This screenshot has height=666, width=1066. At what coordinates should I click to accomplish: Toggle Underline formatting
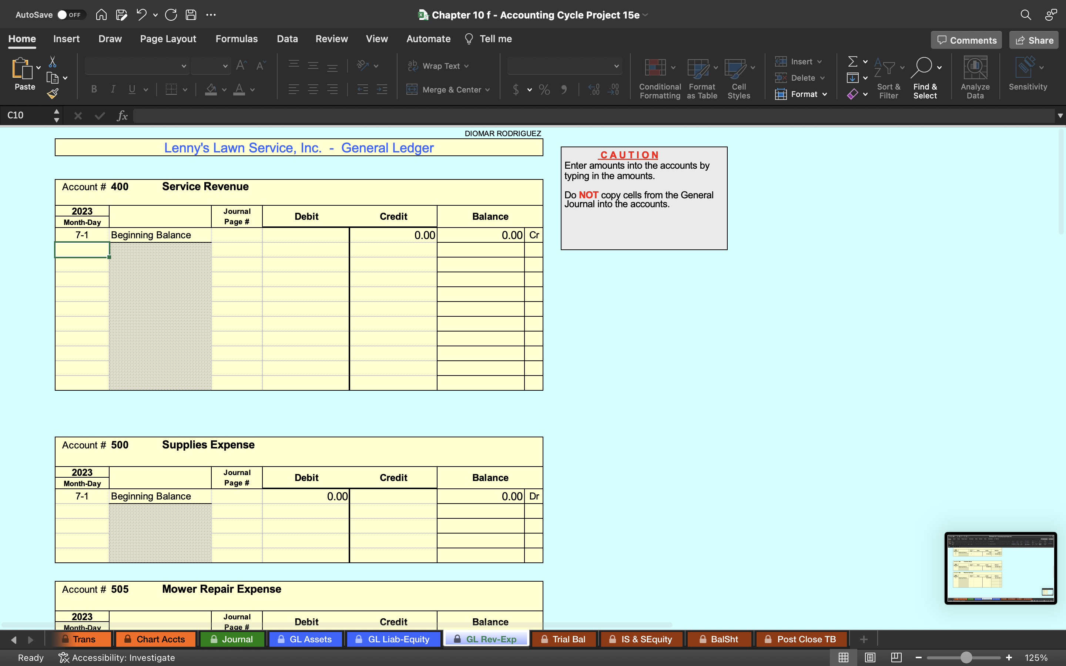click(x=132, y=90)
